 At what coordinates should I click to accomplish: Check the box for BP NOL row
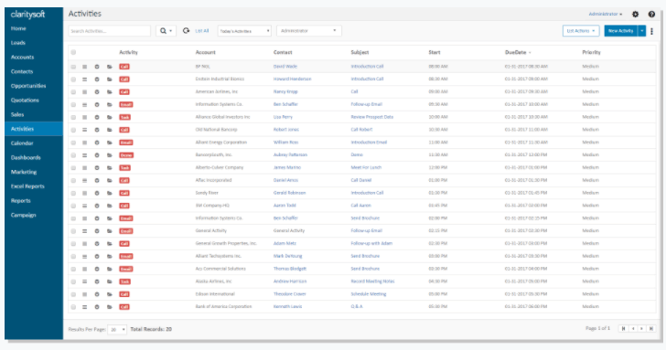coord(73,67)
